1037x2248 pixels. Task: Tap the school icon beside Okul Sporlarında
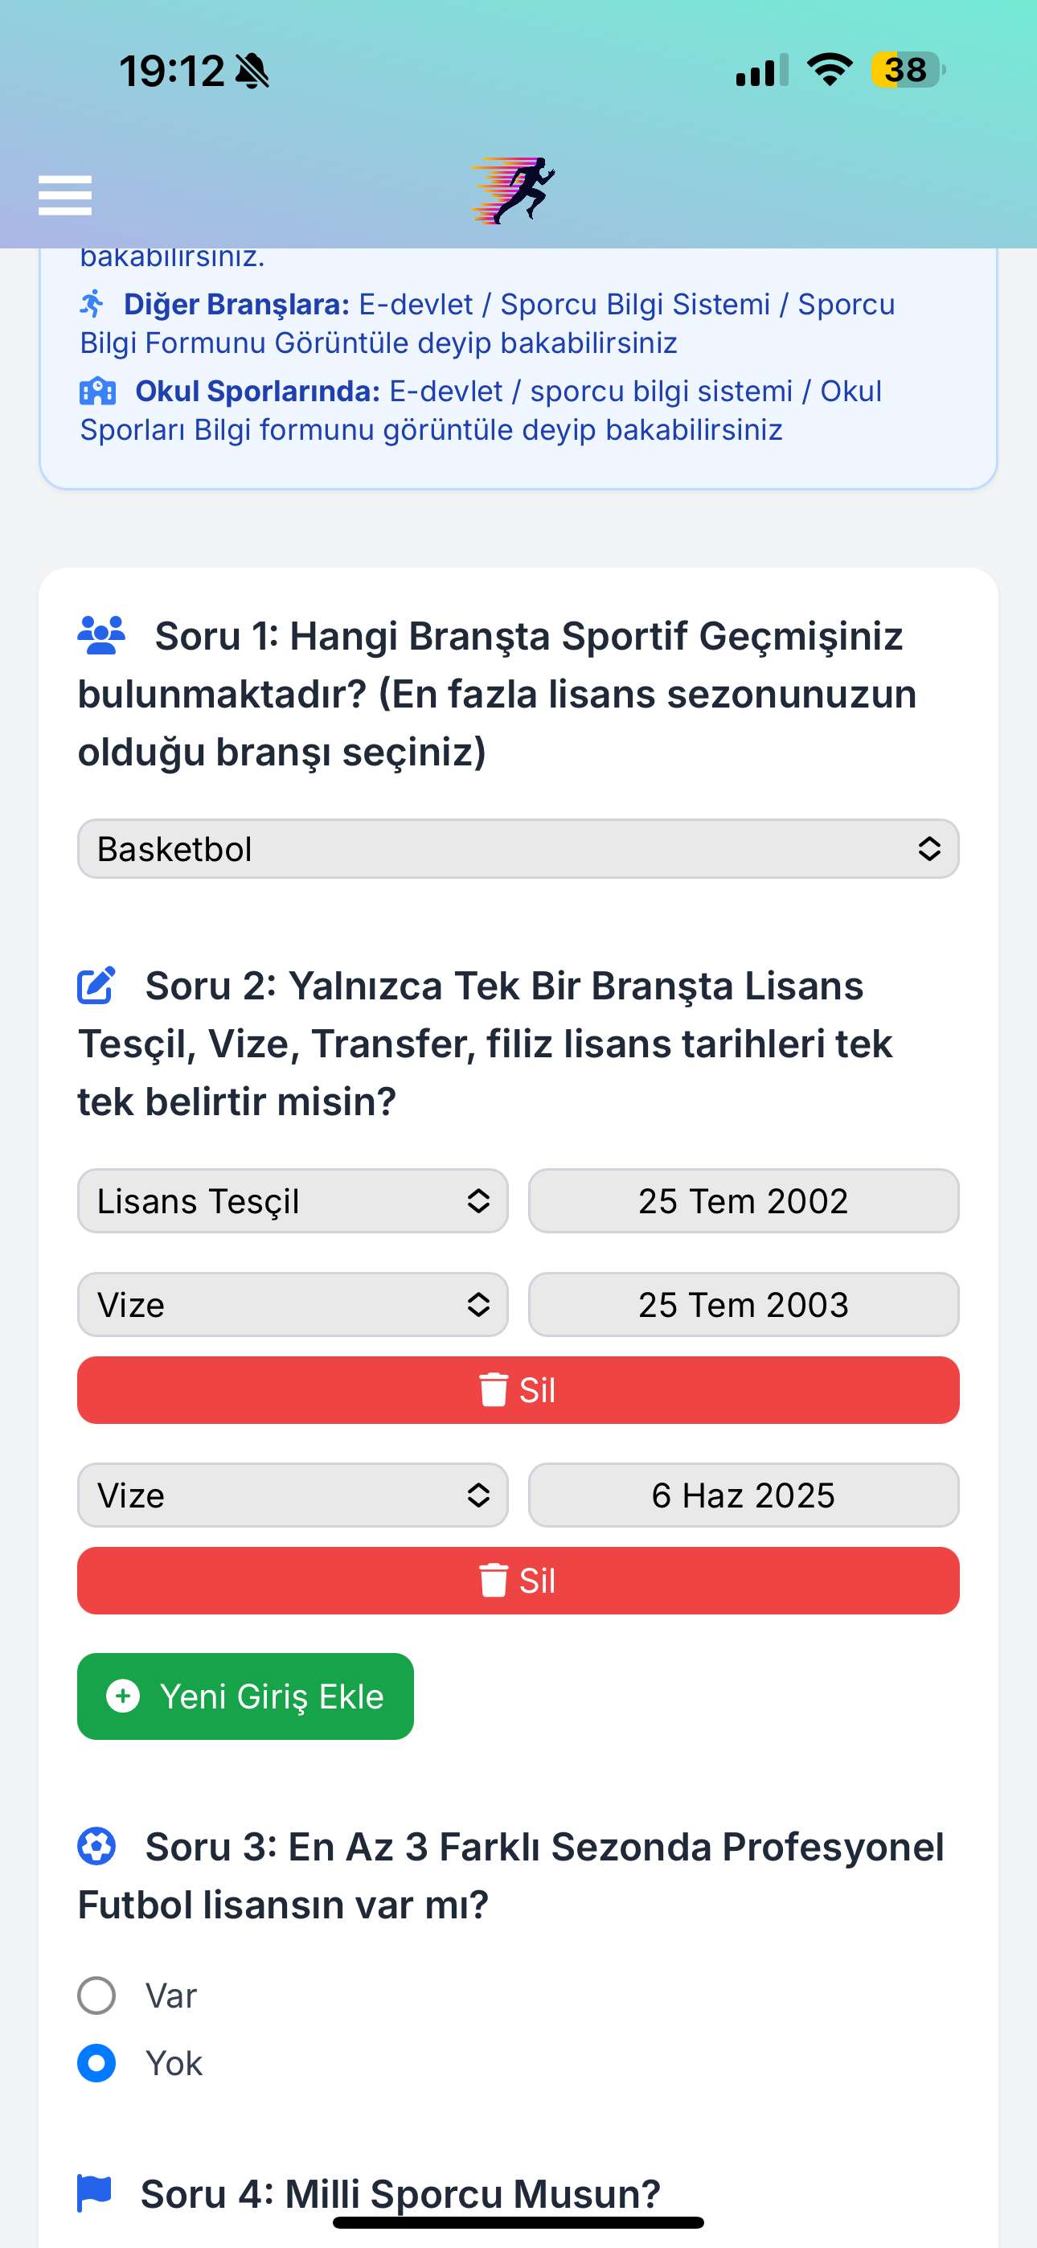pos(98,391)
